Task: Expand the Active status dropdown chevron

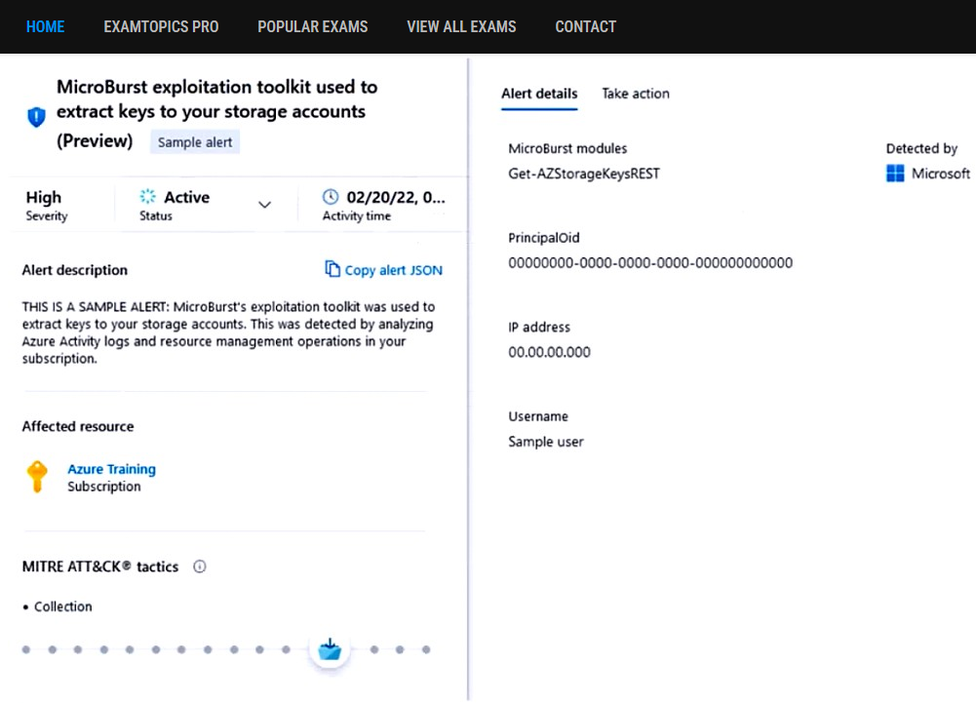Action: click(264, 205)
